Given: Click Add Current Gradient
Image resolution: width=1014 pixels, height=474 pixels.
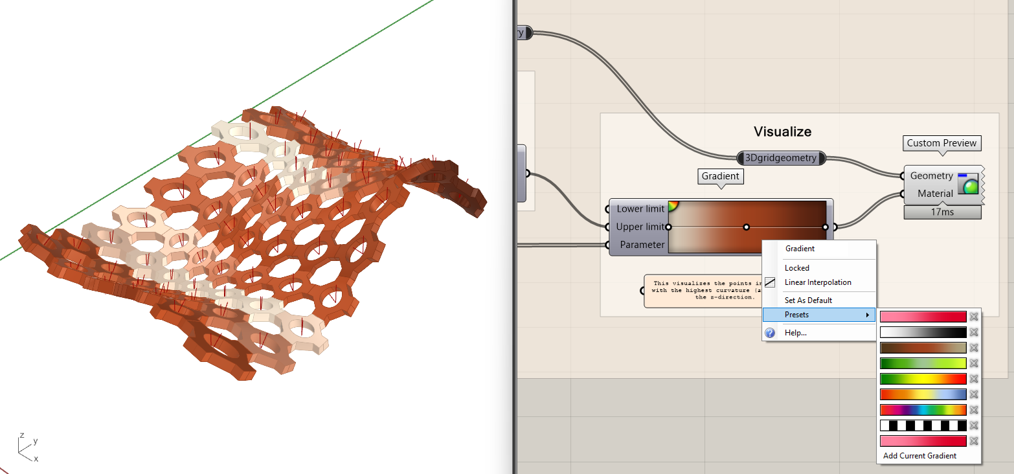Looking at the screenshot, I should pos(919,456).
